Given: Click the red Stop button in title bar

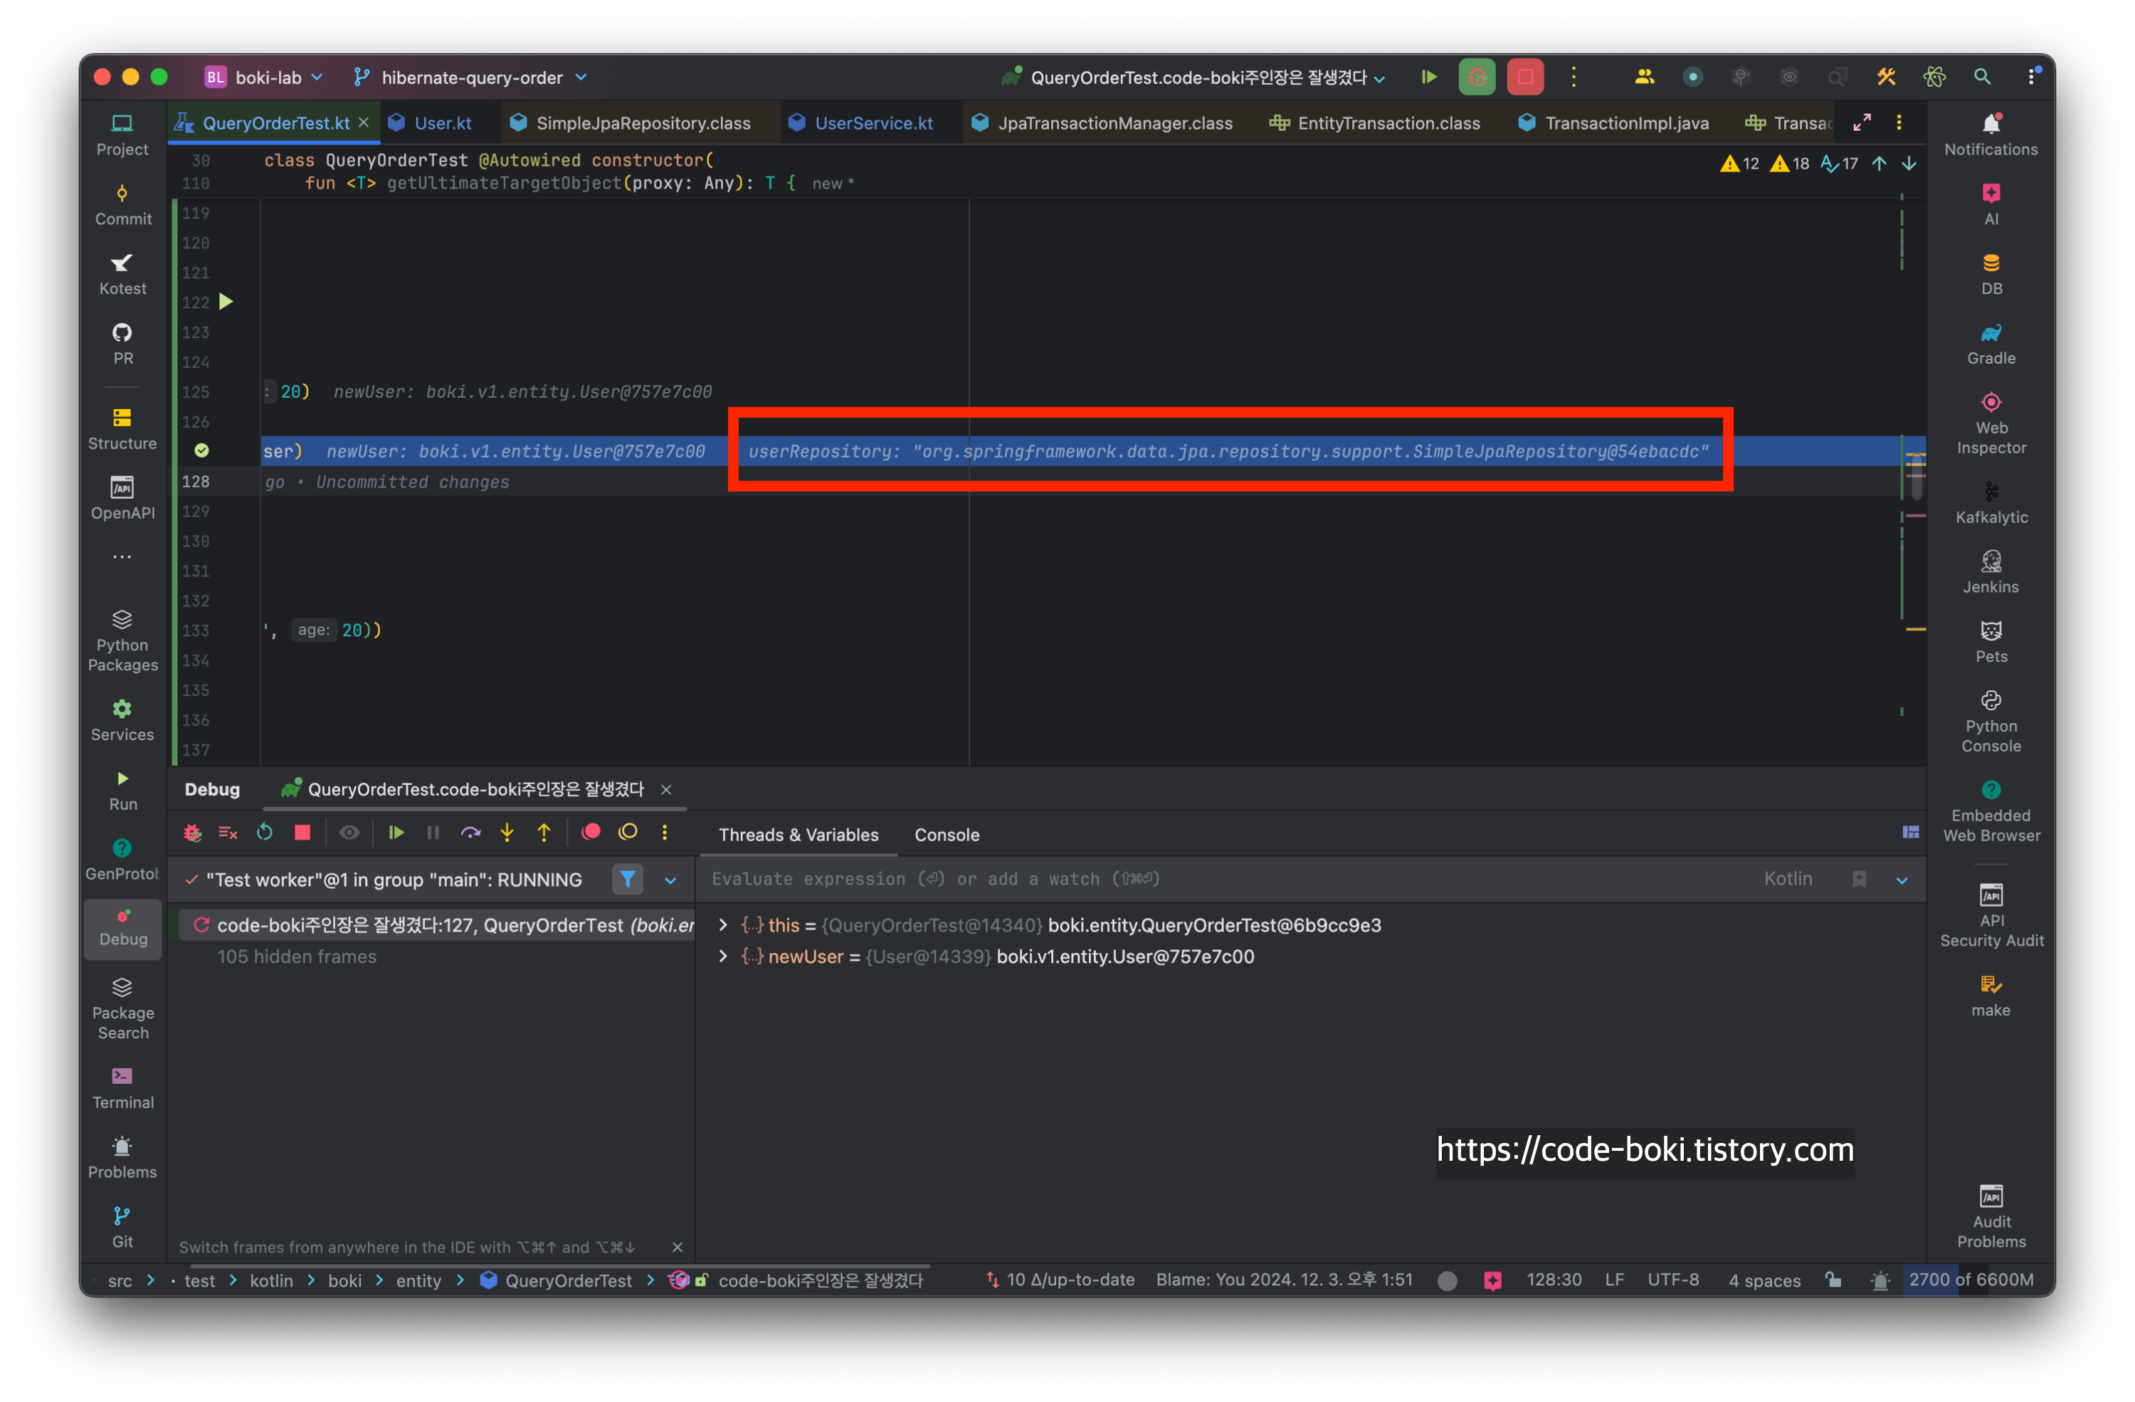Looking at the screenshot, I should tap(1524, 77).
